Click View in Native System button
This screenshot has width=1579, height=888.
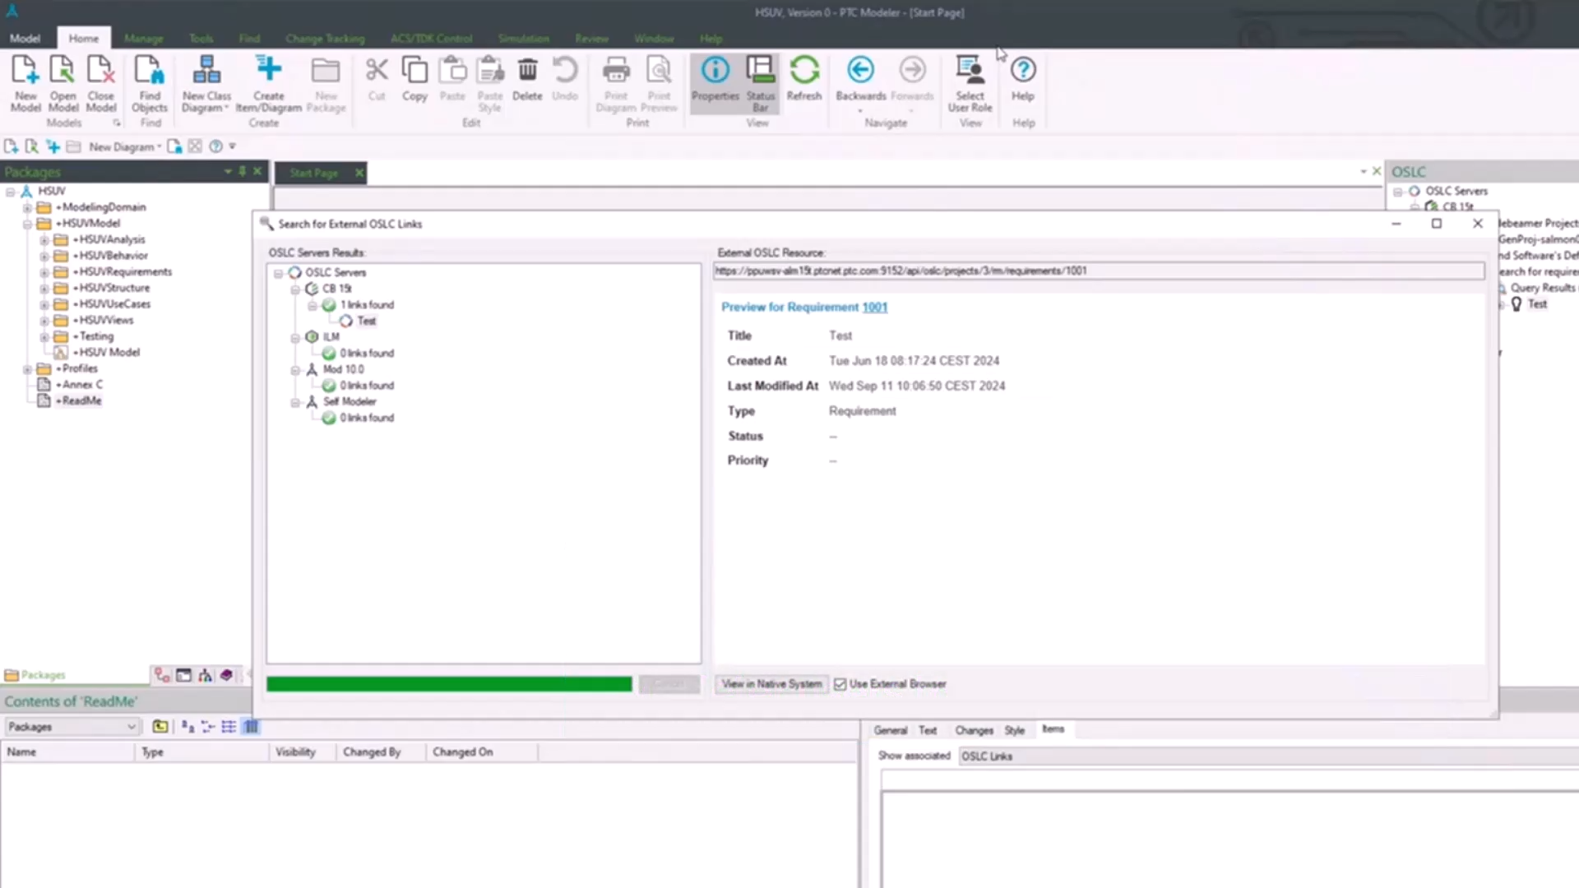(771, 684)
